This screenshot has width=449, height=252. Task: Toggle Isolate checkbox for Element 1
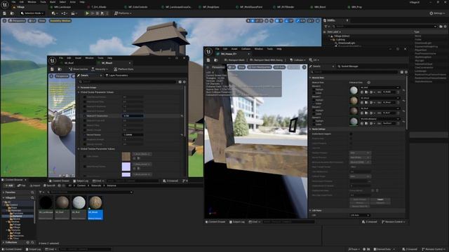pos(314,104)
